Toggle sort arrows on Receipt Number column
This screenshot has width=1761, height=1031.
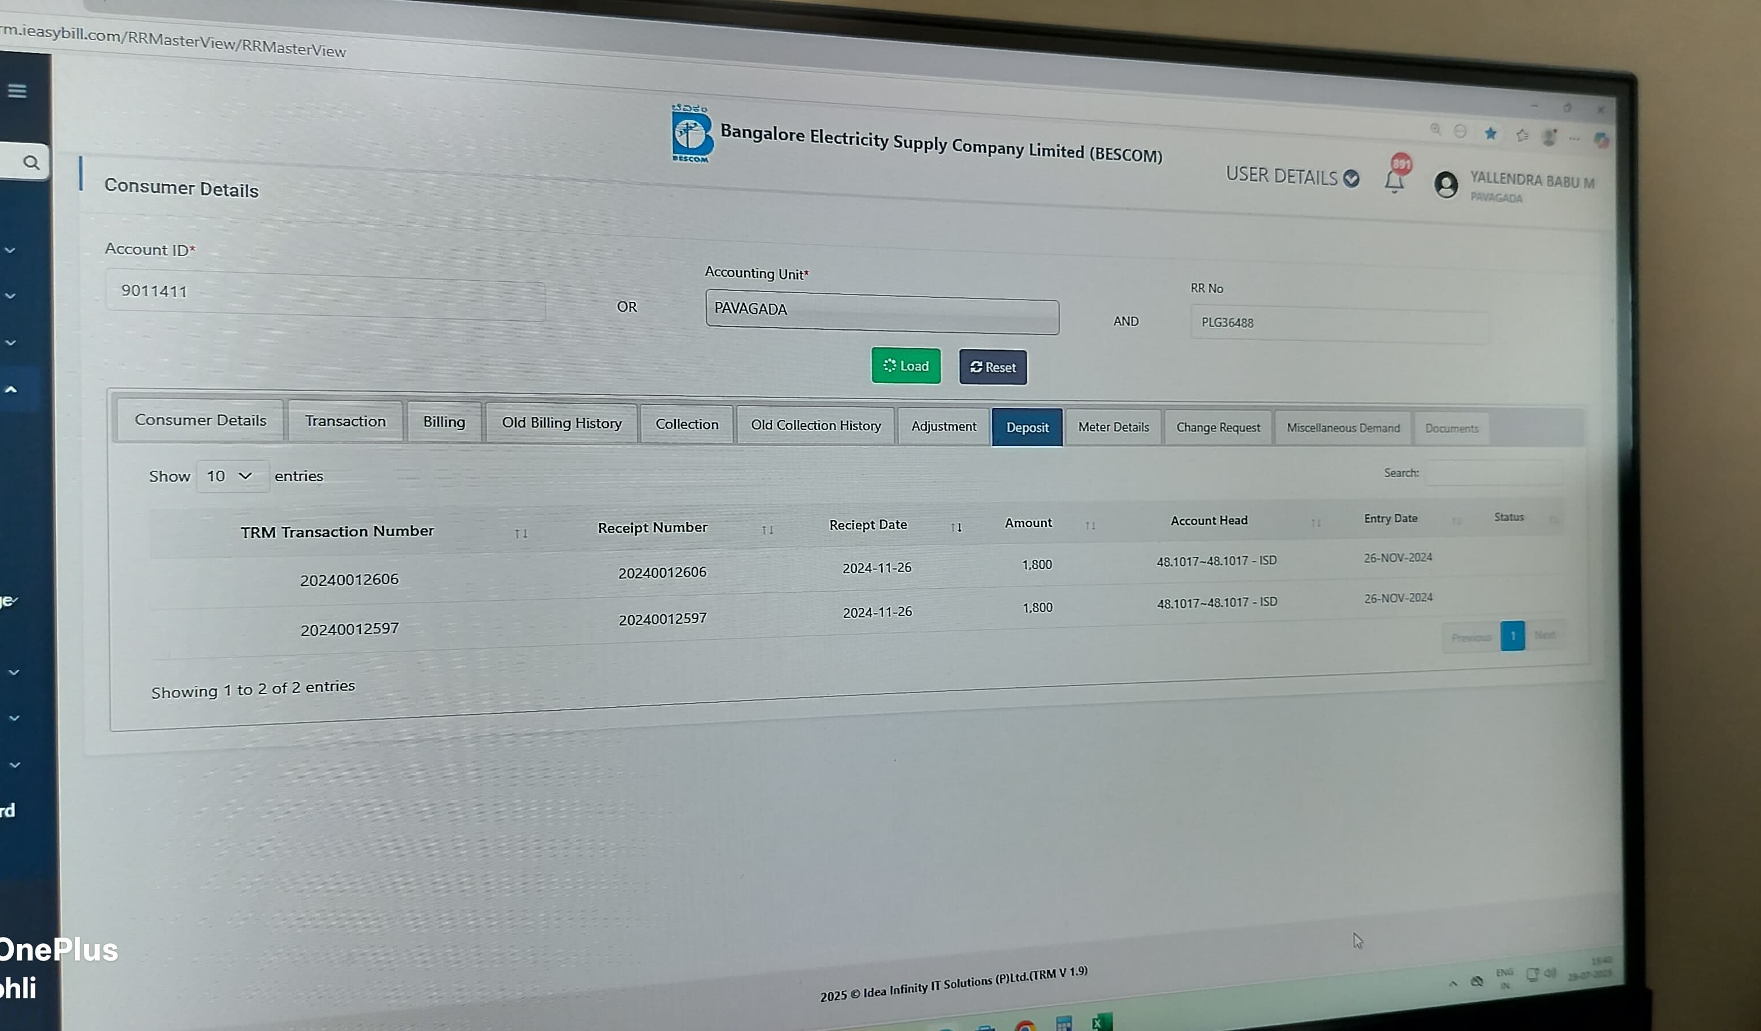[x=767, y=530]
